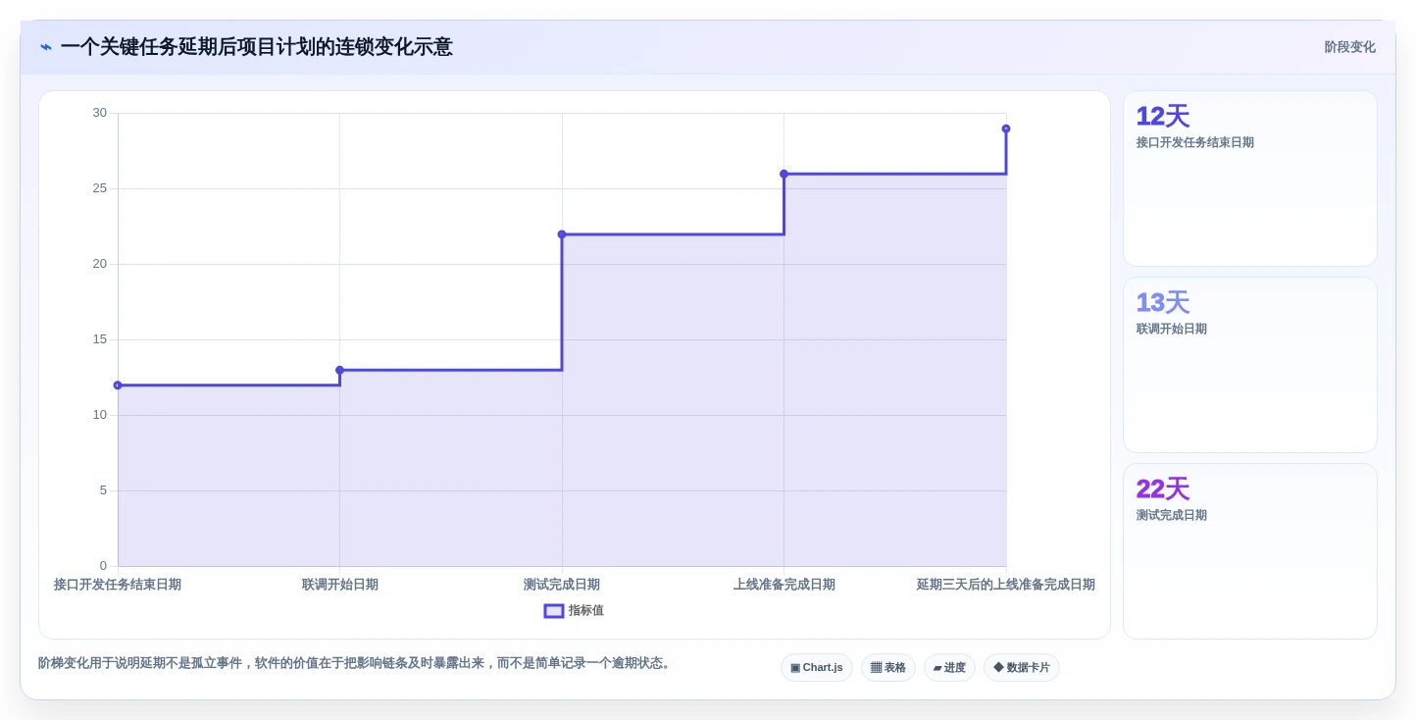Open the 13天 data card
Image resolution: width=1416 pixels, height=720 pixels.
[1250, 365]
